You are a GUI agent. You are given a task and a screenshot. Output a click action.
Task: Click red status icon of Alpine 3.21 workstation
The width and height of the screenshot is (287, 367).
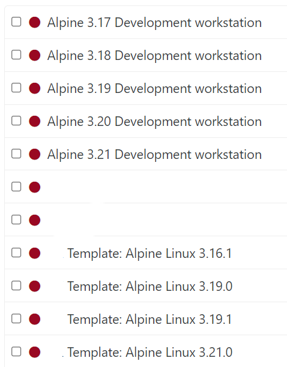point(35,155)
